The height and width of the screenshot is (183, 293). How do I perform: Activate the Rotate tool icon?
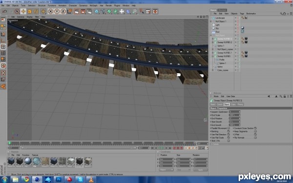pyautogui.click(x=36, y=11)
